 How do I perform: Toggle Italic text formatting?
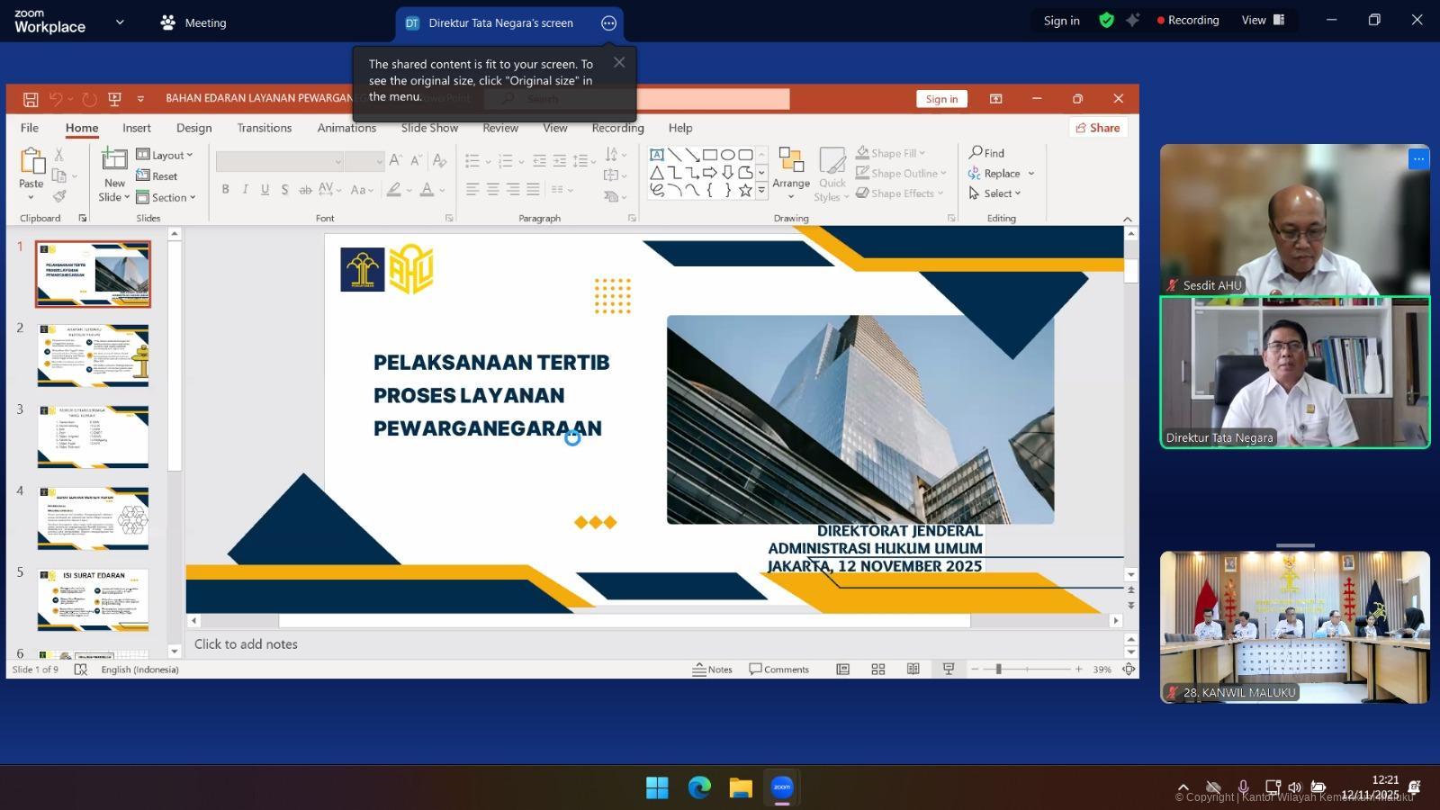[245, 189]
